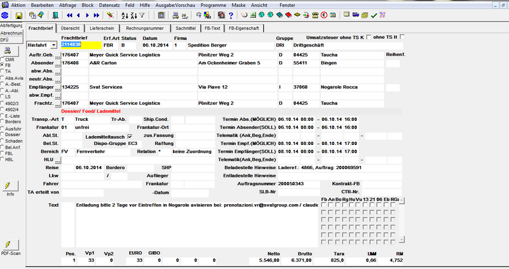Click the Info lightning button
The image size is (509, 269).
pyautogui.click(x=10, y=186)
